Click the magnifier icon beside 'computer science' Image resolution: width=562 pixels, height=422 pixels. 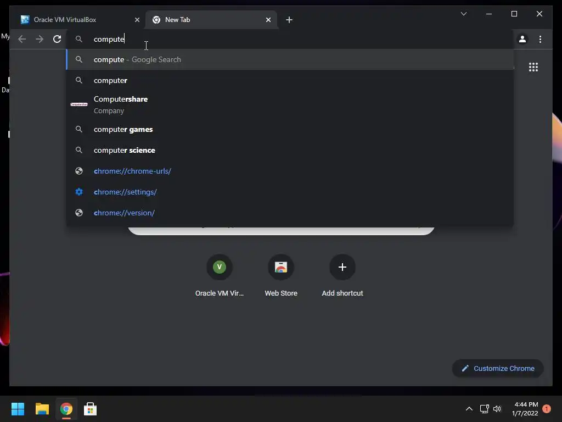coord(79,150)
